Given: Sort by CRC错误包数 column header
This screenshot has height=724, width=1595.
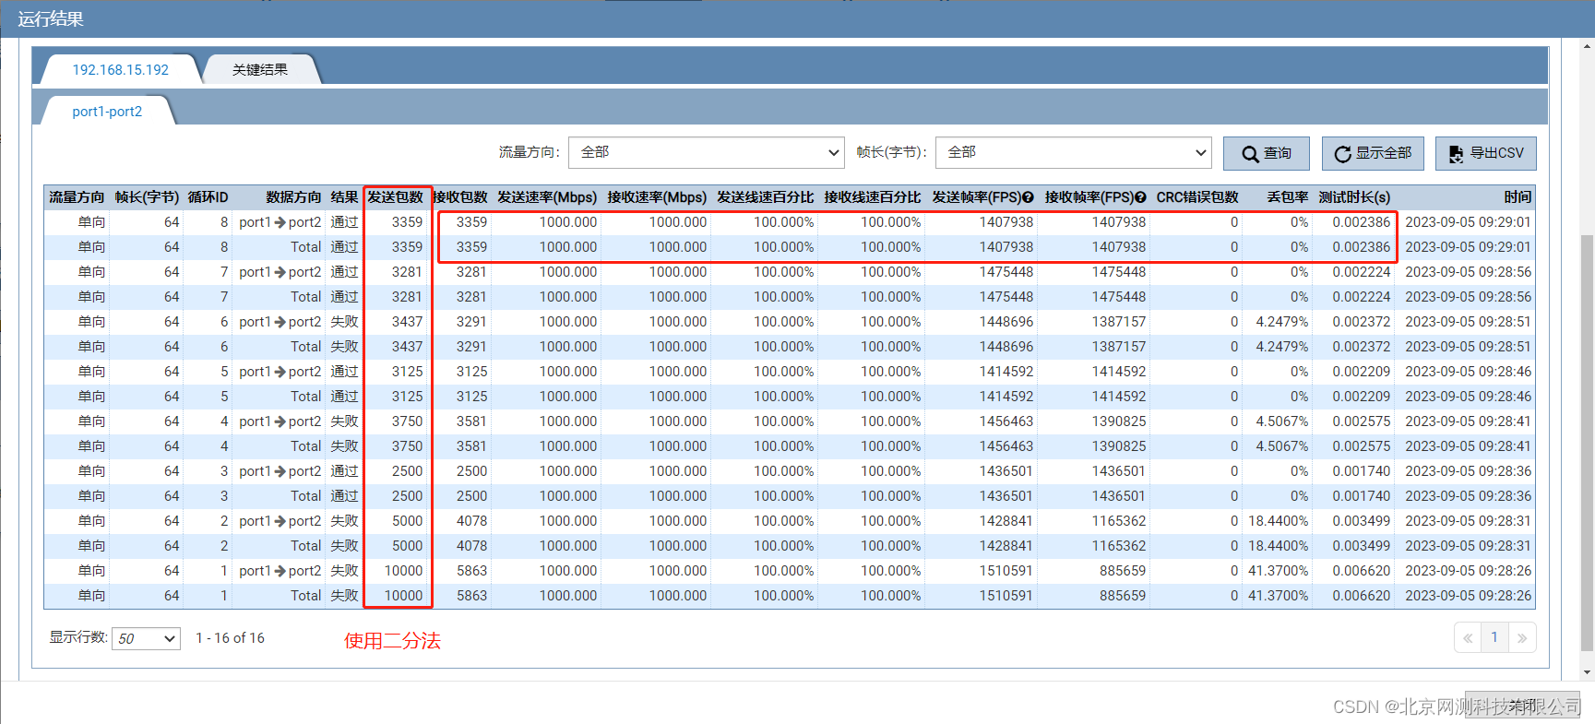Looking at the screenshot, I should [1197, 197].
